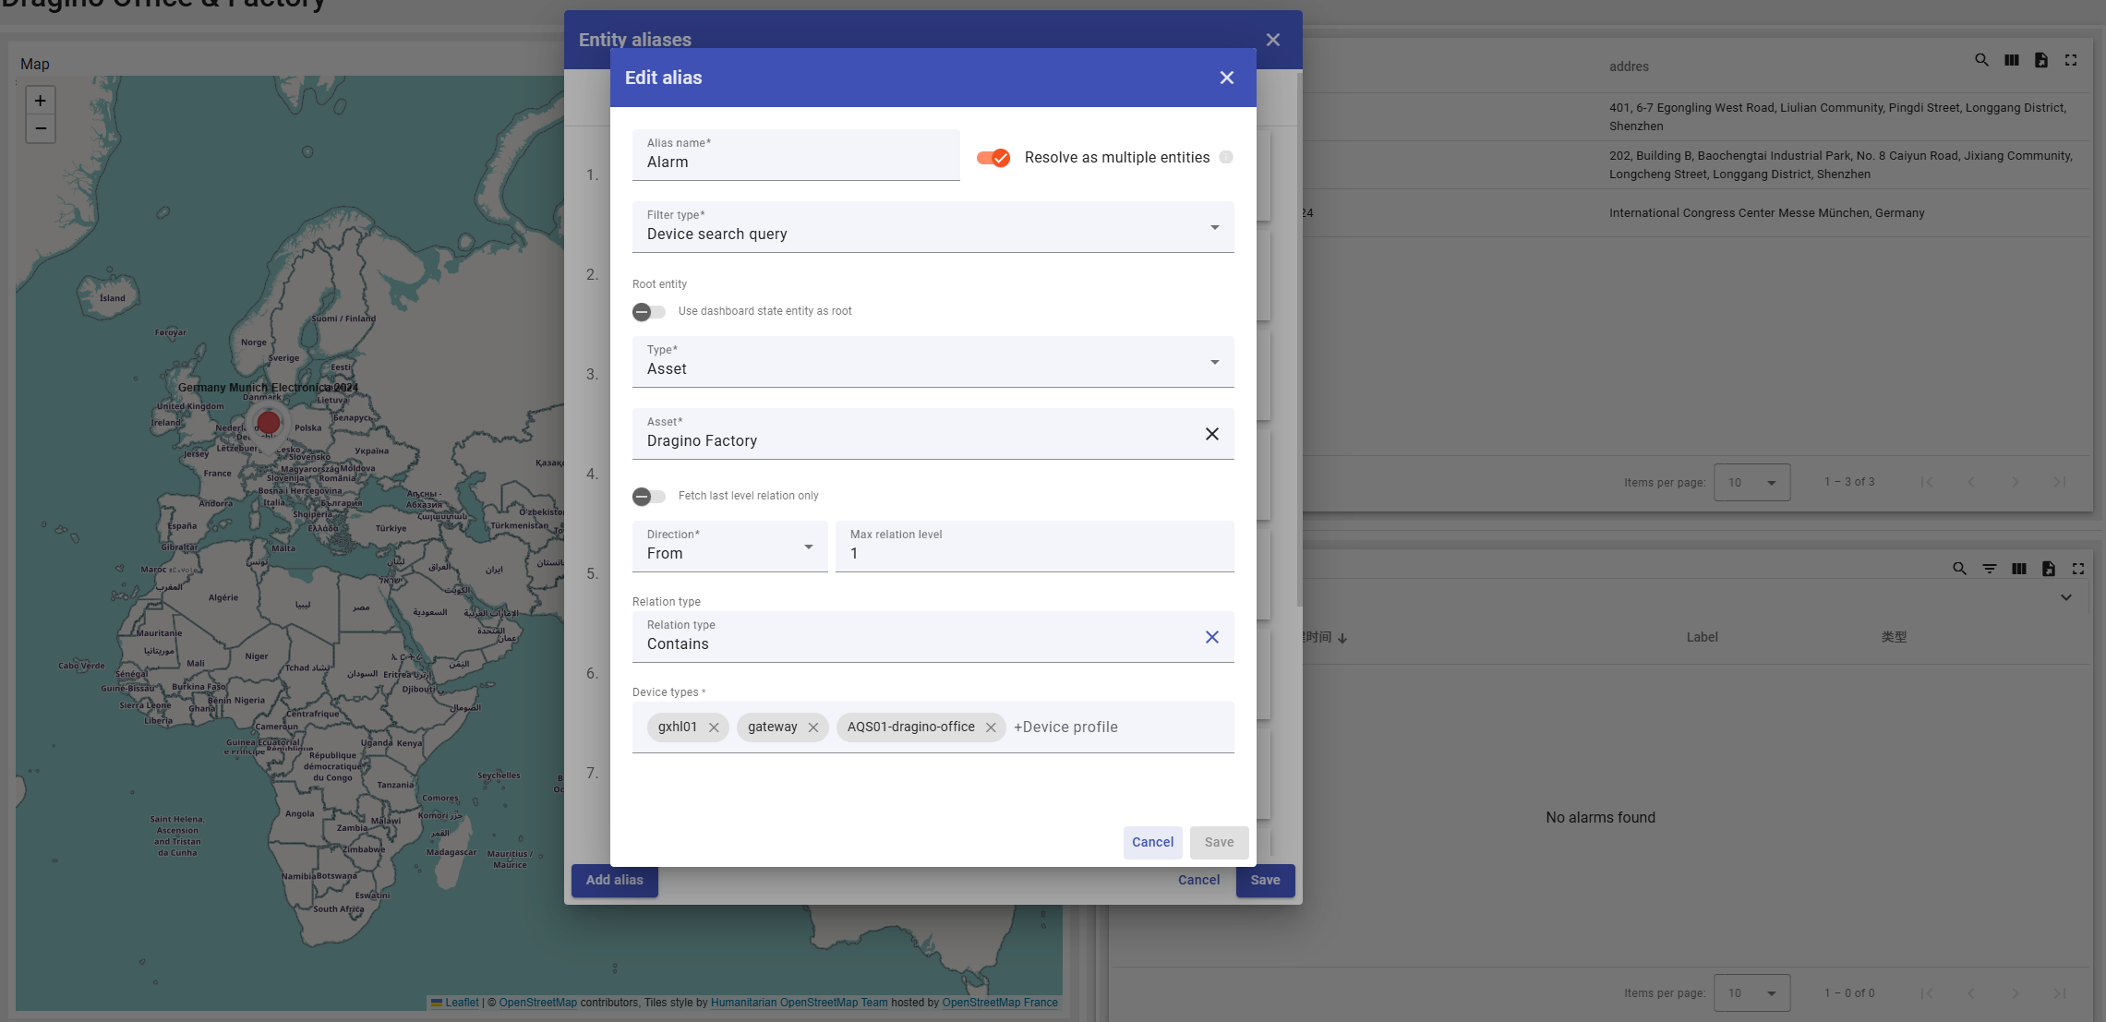Image resolution: width=2106 pixels, height=1022 pixels.
Task: Remove the AQS01-dragino-office chip
Action: (x=991, y=727)
